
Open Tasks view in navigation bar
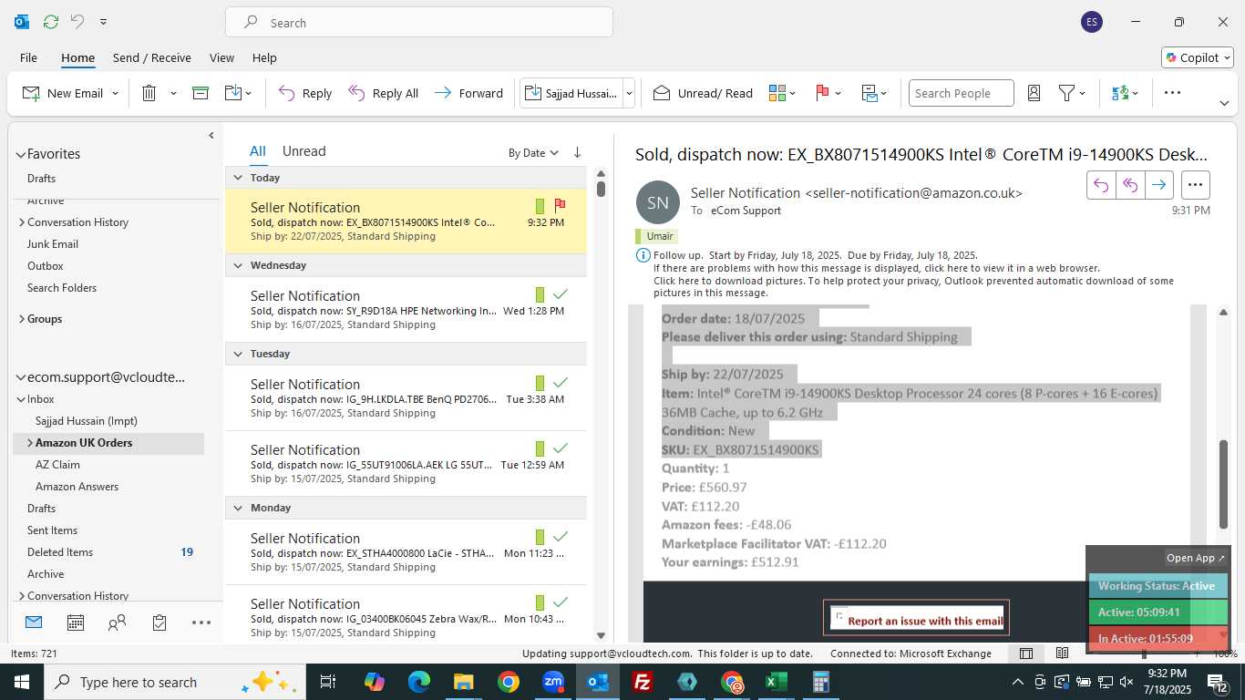click(159, 623)
